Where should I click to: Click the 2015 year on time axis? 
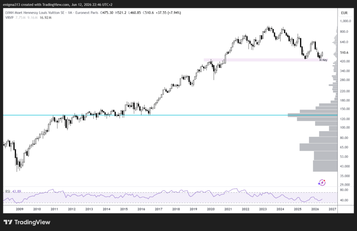(124, 209)
